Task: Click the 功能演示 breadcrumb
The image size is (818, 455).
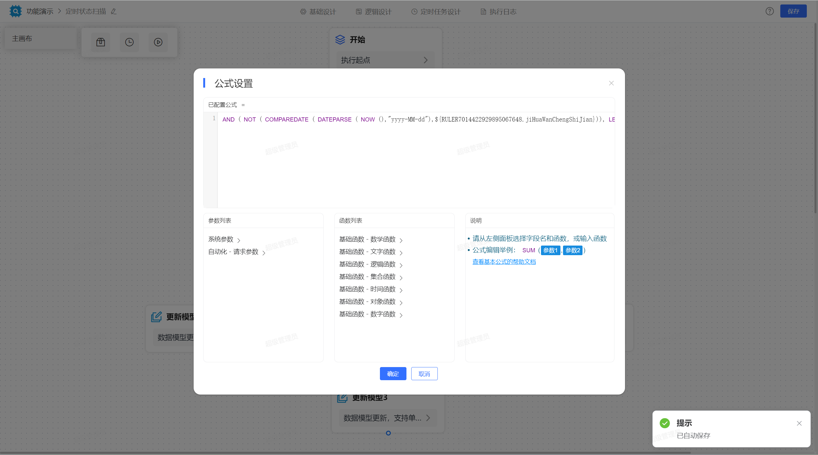Action: (x=40, y=12)
